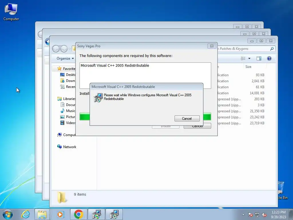Open Action Center flag icon

pyautogui.click(x=250, y=215)
